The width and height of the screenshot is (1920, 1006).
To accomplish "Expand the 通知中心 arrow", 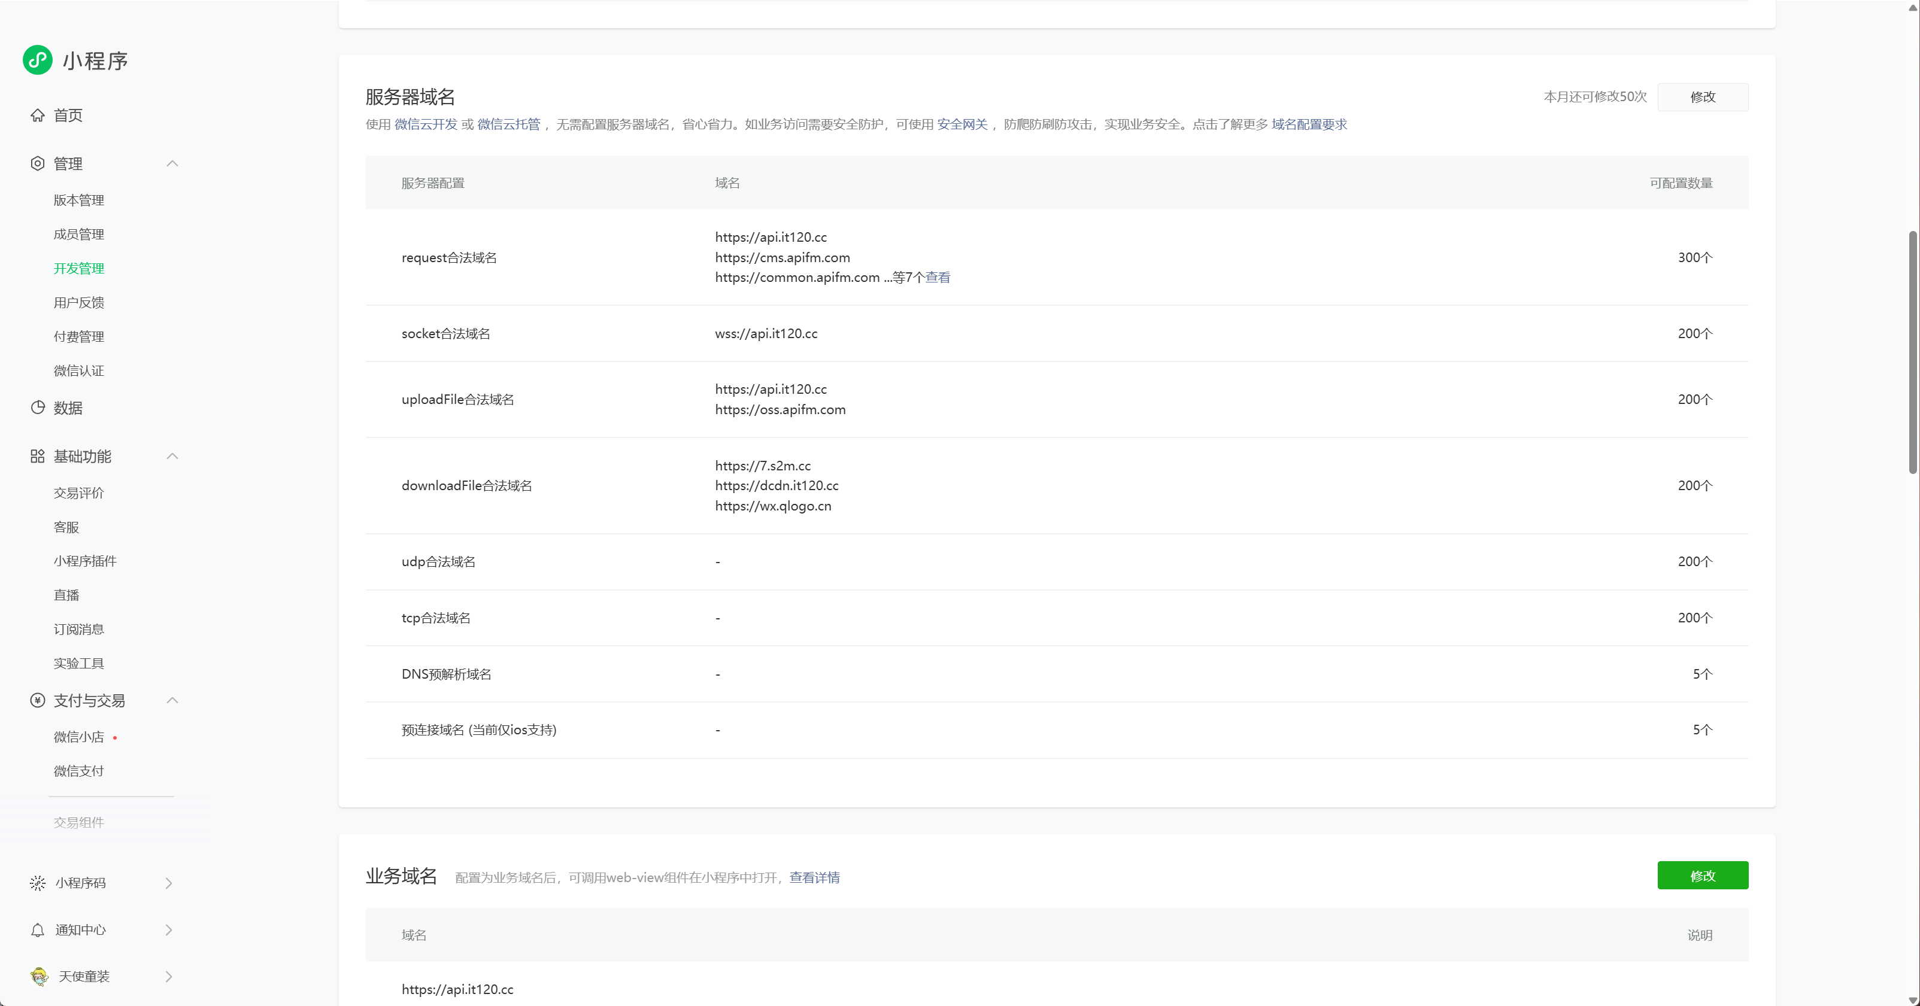I will pyautogui.click(x=168, y=930).
